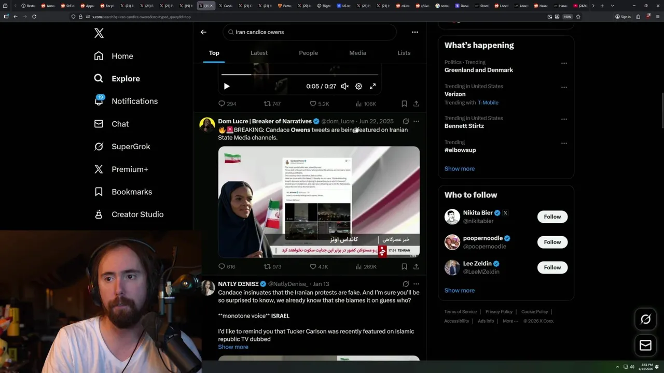Open Bookmarks from the sidebar
The width and height of the screenshot is (664, 373).
pos(123,192)
